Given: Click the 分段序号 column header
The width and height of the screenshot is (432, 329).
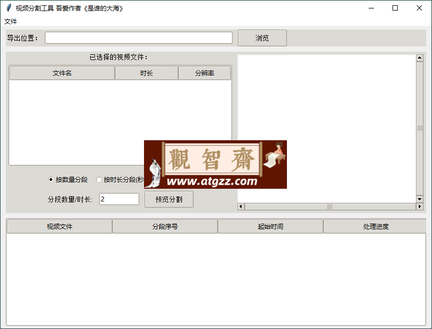Looking at the screenshot, I should (165, 226).
